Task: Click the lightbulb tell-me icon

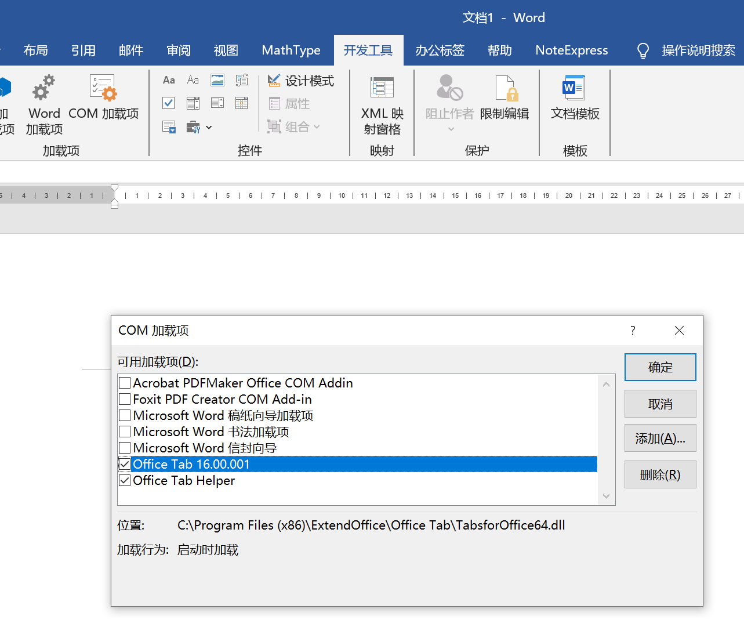Action: [x=643, y=51]
